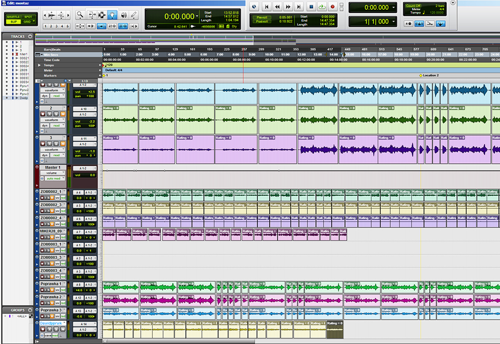Select the Pencil tool
Image resolution: width=500 pixels, height=344 pixels.
[x=134, y=15]
